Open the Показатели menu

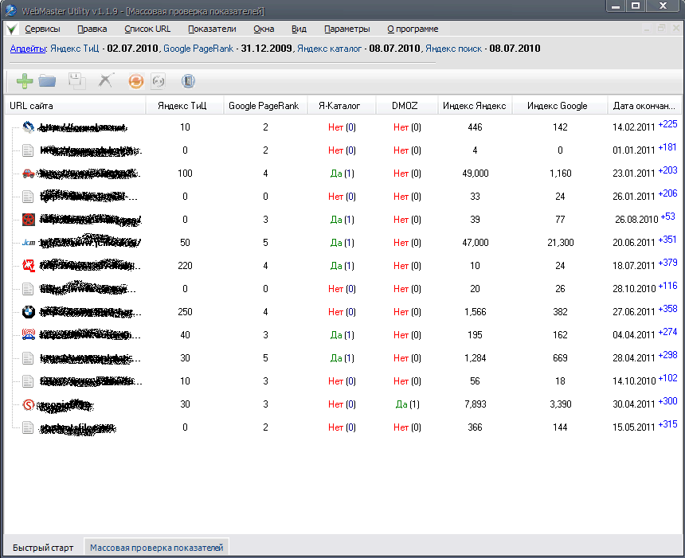pos(212,29)
